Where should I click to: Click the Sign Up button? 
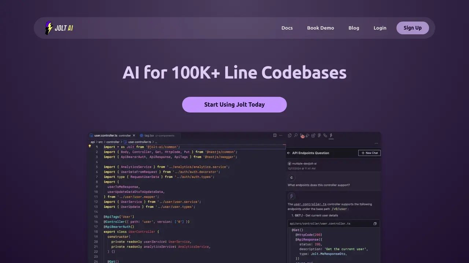point(413,28)
